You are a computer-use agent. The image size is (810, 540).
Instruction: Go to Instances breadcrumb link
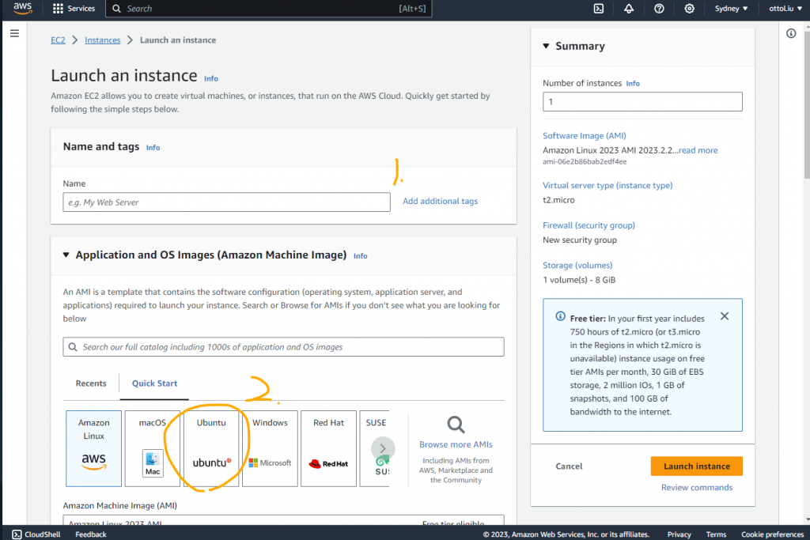tap(102, 40)
